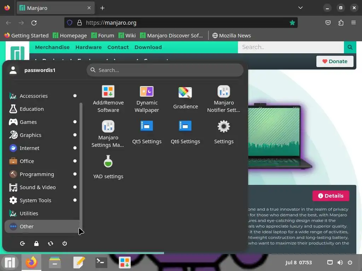The height and width of the screenshot is (271, 362).
Task: Click the display icon in system tray
Action: [x=330, y=263]
